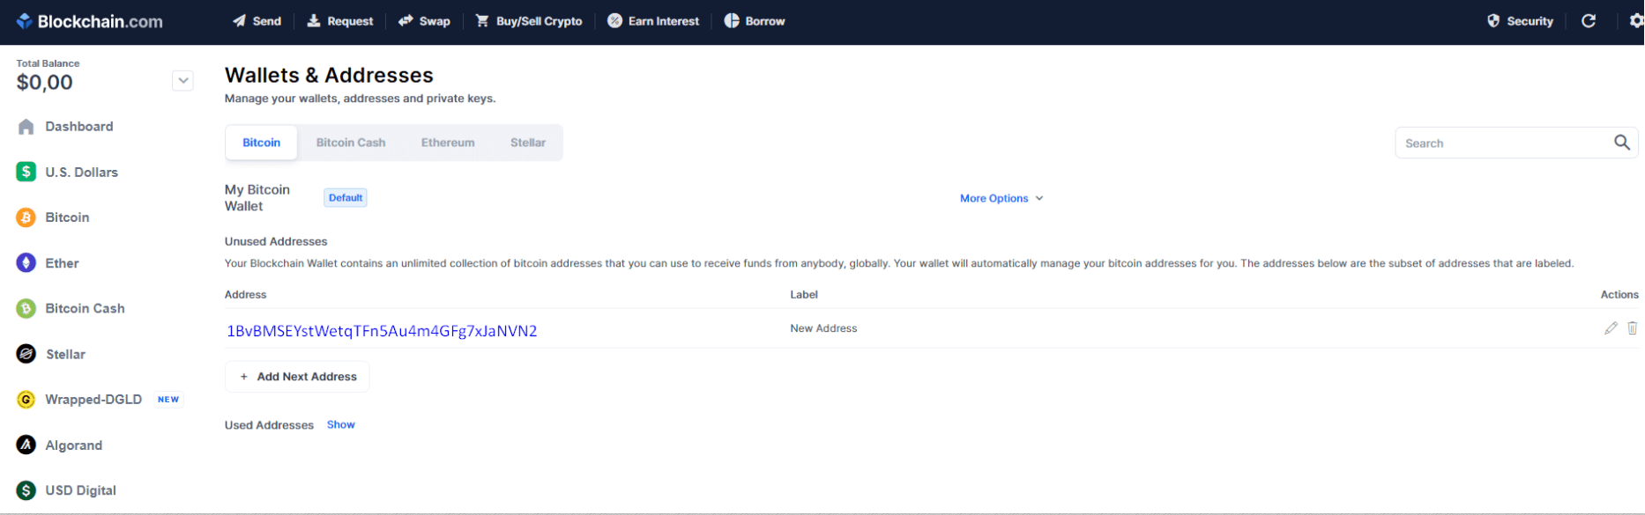Screen dimensions: 1645x515
Task: Open settings via the gear icon
Action: point(1635,21)
